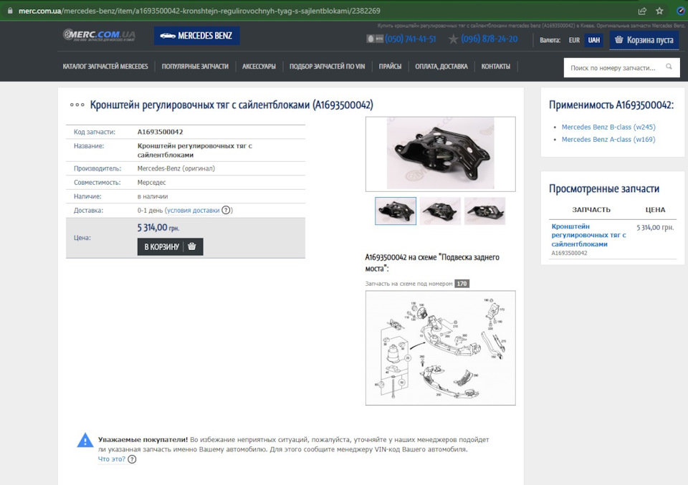Open 'Контакты' page
Screen dimensions: 688x485
point(496,67)
